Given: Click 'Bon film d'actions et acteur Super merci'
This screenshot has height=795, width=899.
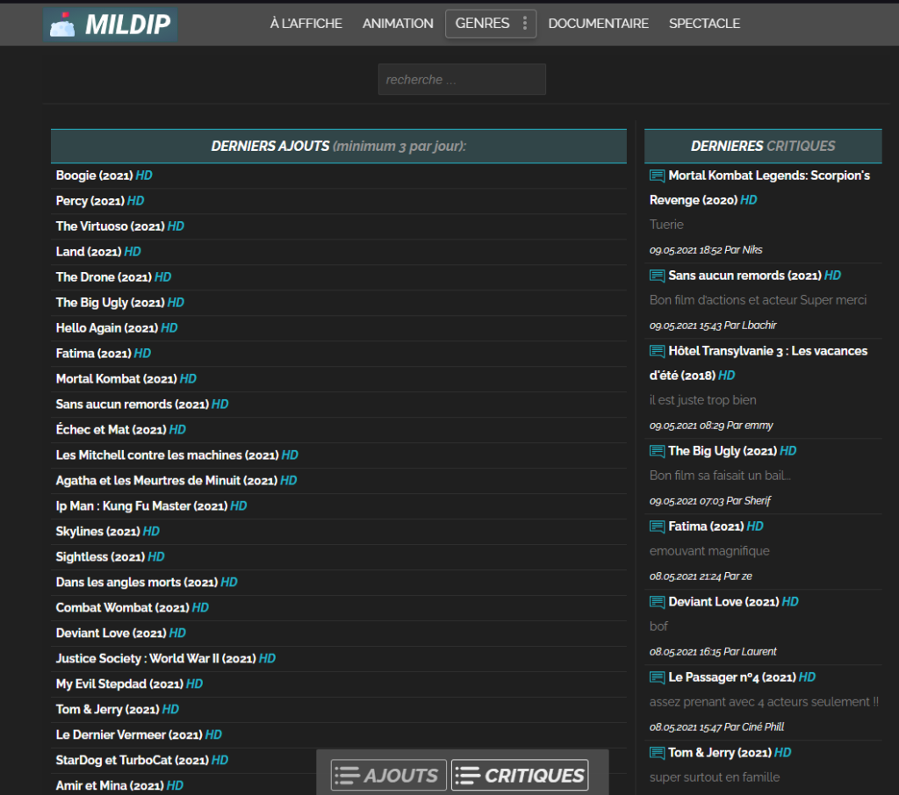Looking at the screenshot, I should click(758, 300).
